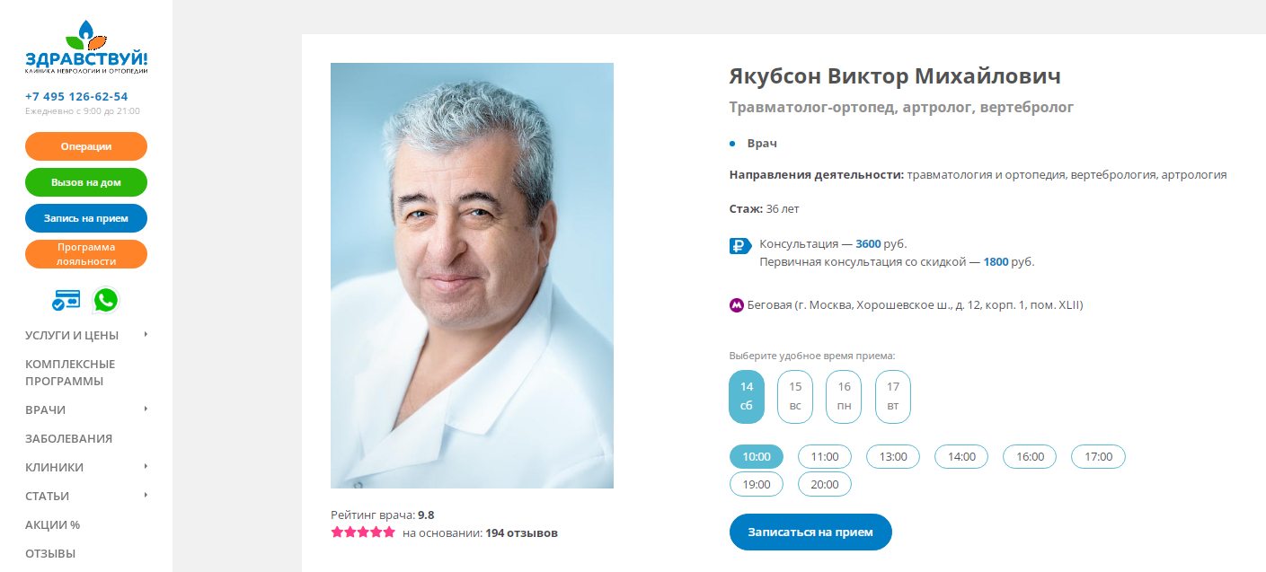Open the Заболевания menu item
1266x572 pixels.
pos(69,438)
